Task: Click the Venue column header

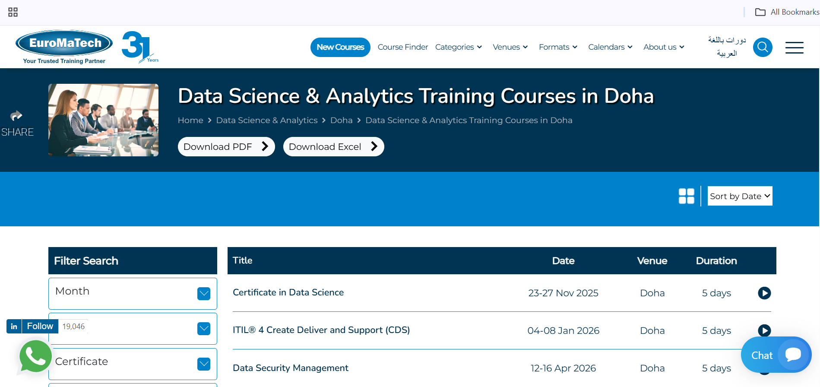Action: point(652,261)
